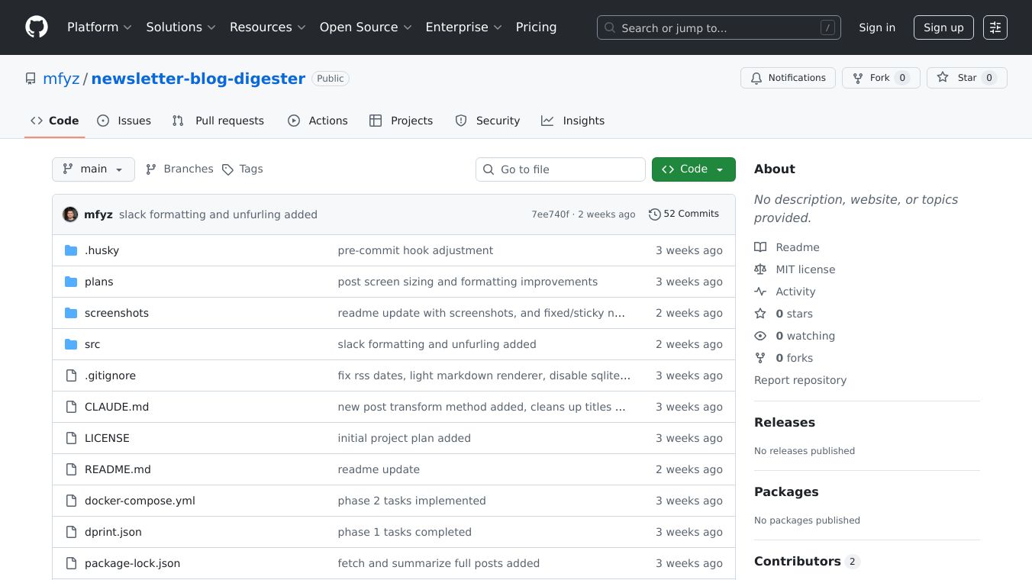Click the MIT license scales icon

(760, 269)
